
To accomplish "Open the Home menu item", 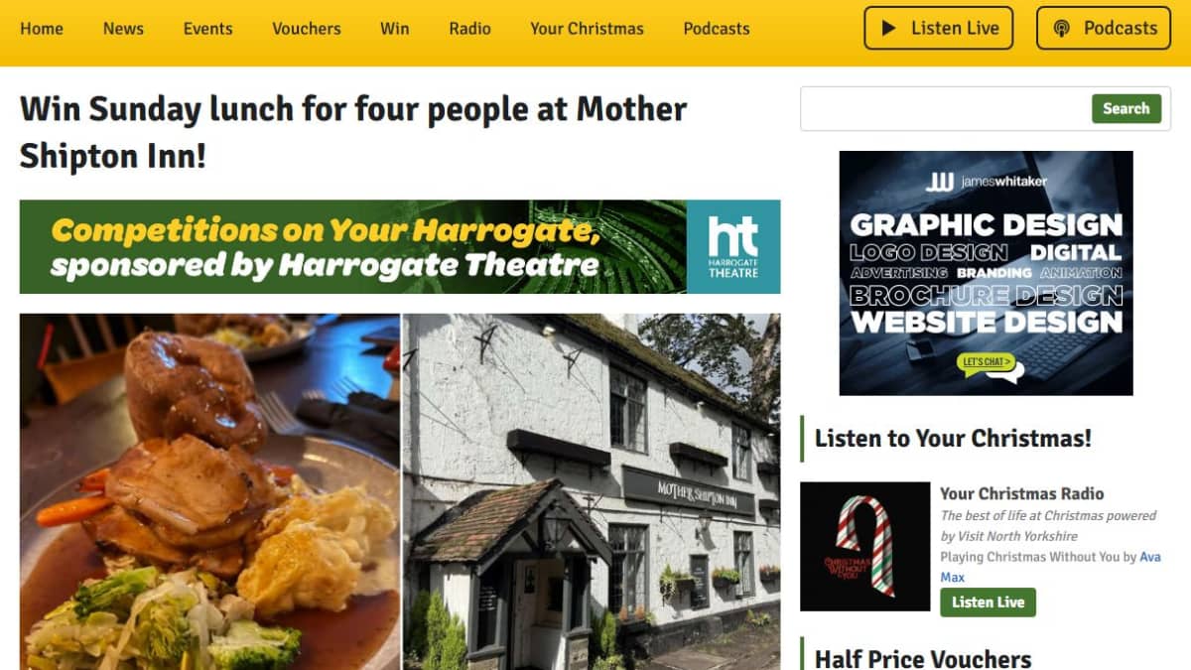I will [x=42, y=29].
